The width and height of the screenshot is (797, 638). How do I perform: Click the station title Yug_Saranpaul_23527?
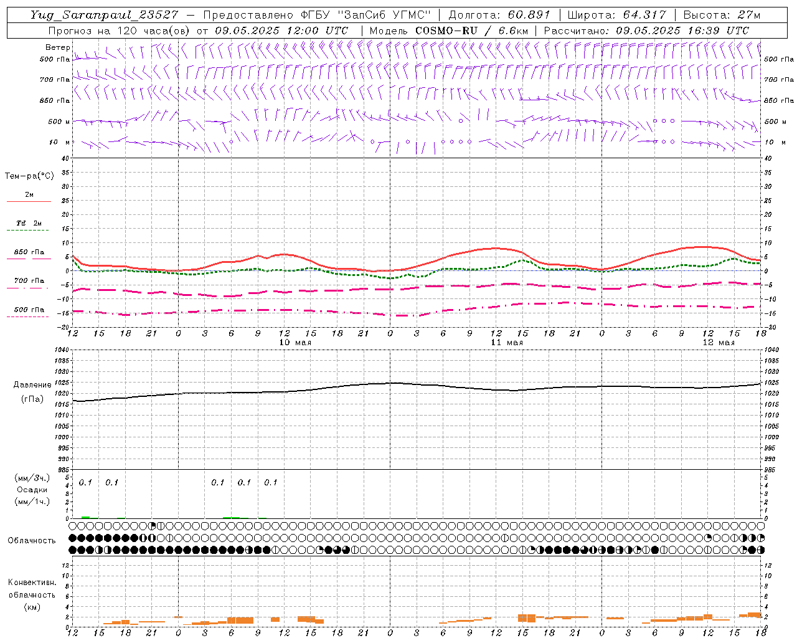click(x=104, y=16)
